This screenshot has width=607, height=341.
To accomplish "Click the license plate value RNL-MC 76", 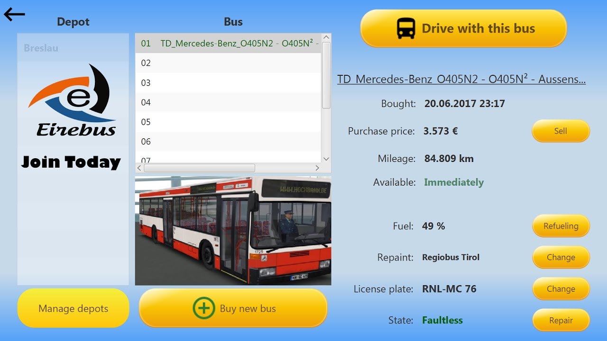I will click(x=449, y=289).
